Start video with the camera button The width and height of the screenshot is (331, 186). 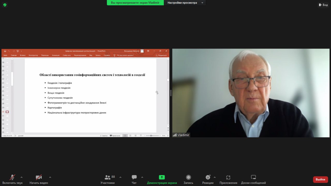click(39, 179)
